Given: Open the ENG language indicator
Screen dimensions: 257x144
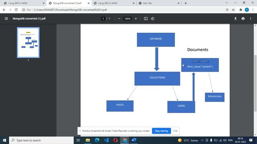Looking at the screenshot, I should (230, 140).
